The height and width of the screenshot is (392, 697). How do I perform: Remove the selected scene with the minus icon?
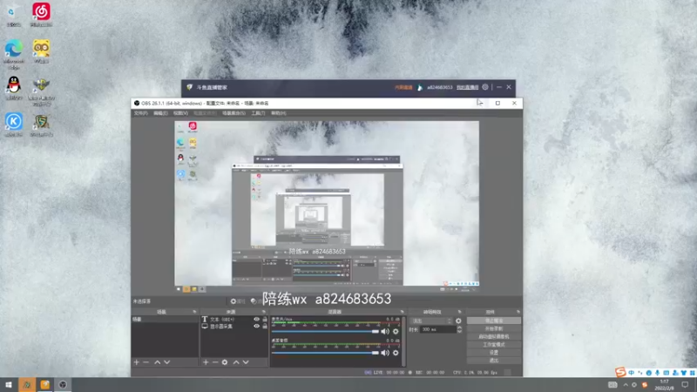pos(145,362)
